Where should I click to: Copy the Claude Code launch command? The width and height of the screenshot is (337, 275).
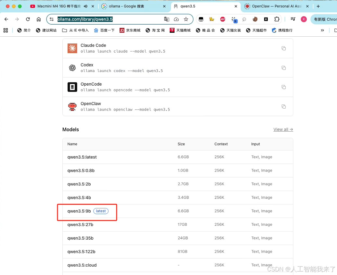click(x=283, y=48)
